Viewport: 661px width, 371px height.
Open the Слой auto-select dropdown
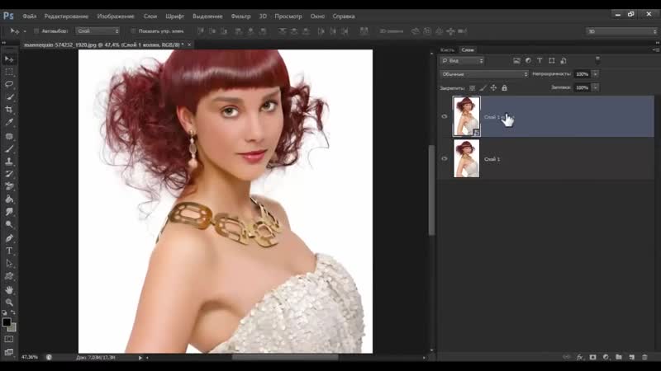(97, 31)
